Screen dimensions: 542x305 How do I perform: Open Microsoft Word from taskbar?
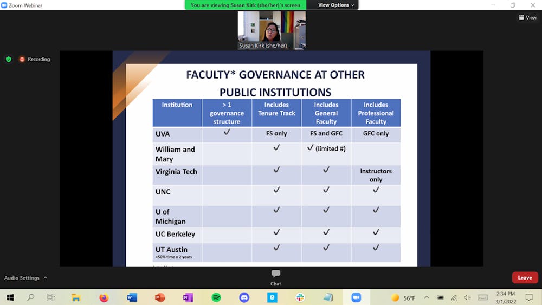132,297
